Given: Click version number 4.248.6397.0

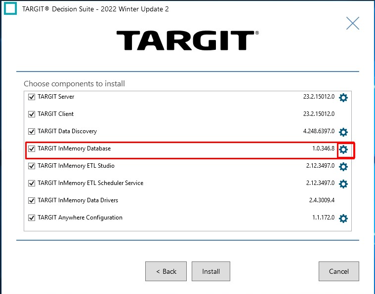Looking at the screenshot, I should point(319,131).
